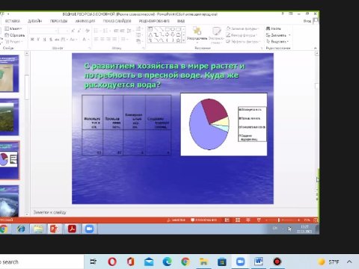The width and height of the screenshot is (359, 269).
Task: Click the Найти (Find) button
Action: (x=274, y=28)
